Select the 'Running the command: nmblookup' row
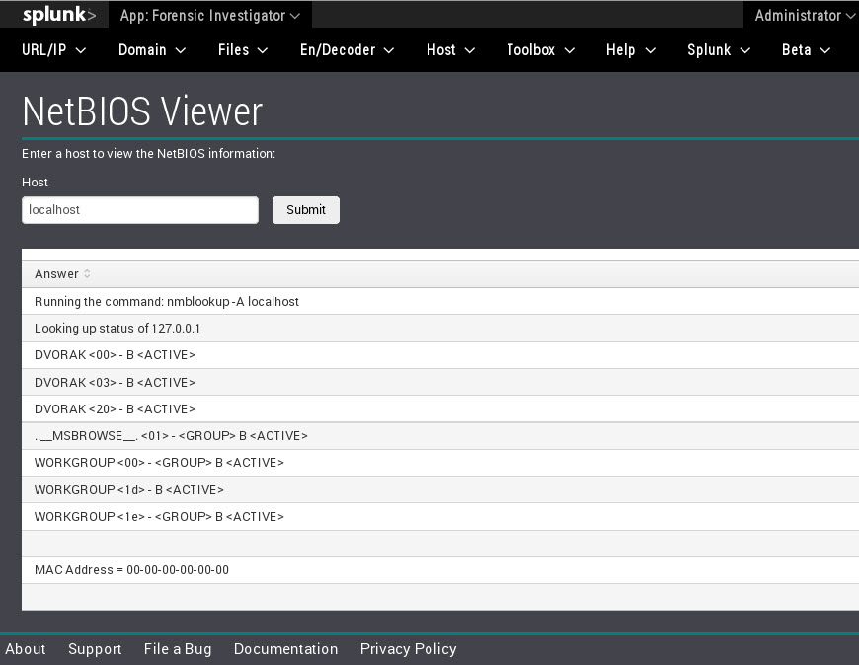 [x=440, y=302]
